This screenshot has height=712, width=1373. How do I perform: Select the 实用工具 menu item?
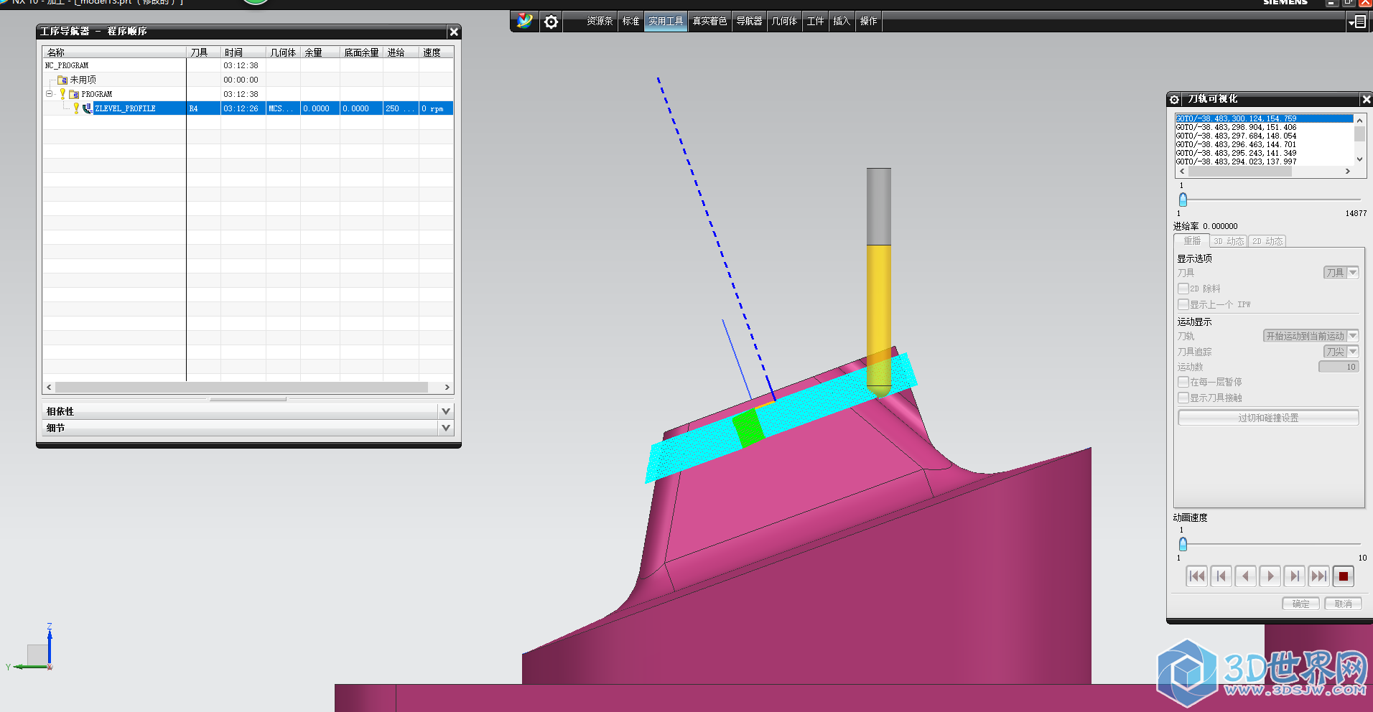point(666,22)
